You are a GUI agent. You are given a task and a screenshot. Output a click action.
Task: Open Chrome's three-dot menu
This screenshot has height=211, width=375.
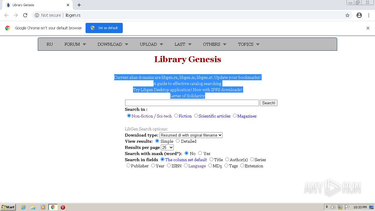point(369,15)
